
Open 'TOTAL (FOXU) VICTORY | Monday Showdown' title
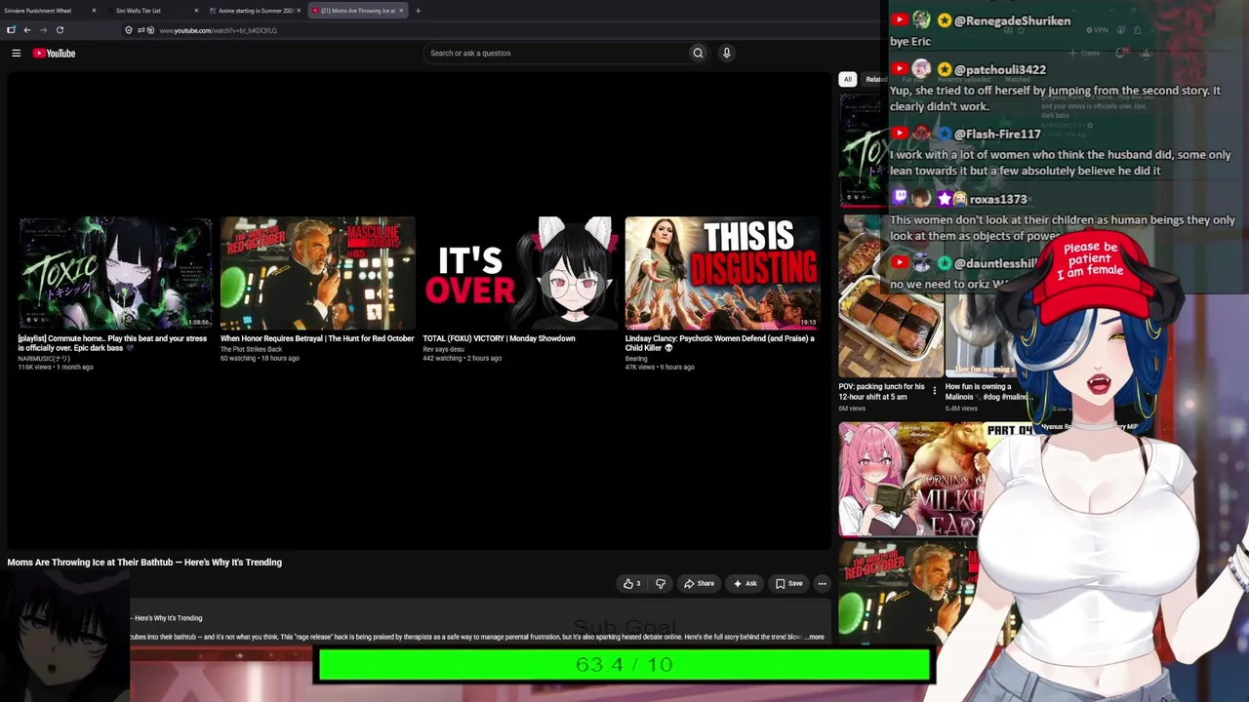coord(499,338)
